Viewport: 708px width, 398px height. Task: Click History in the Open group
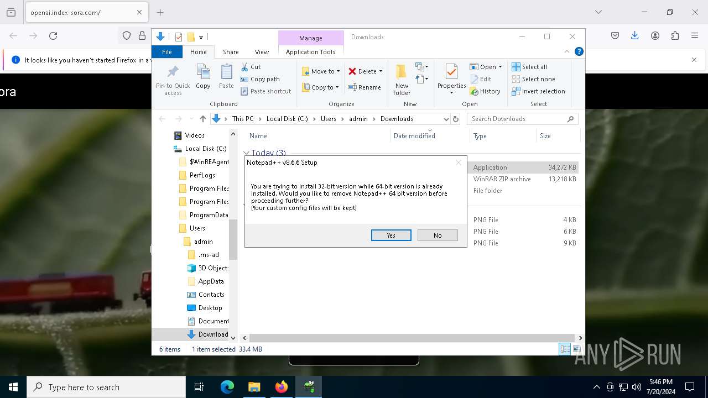point(485,91)
